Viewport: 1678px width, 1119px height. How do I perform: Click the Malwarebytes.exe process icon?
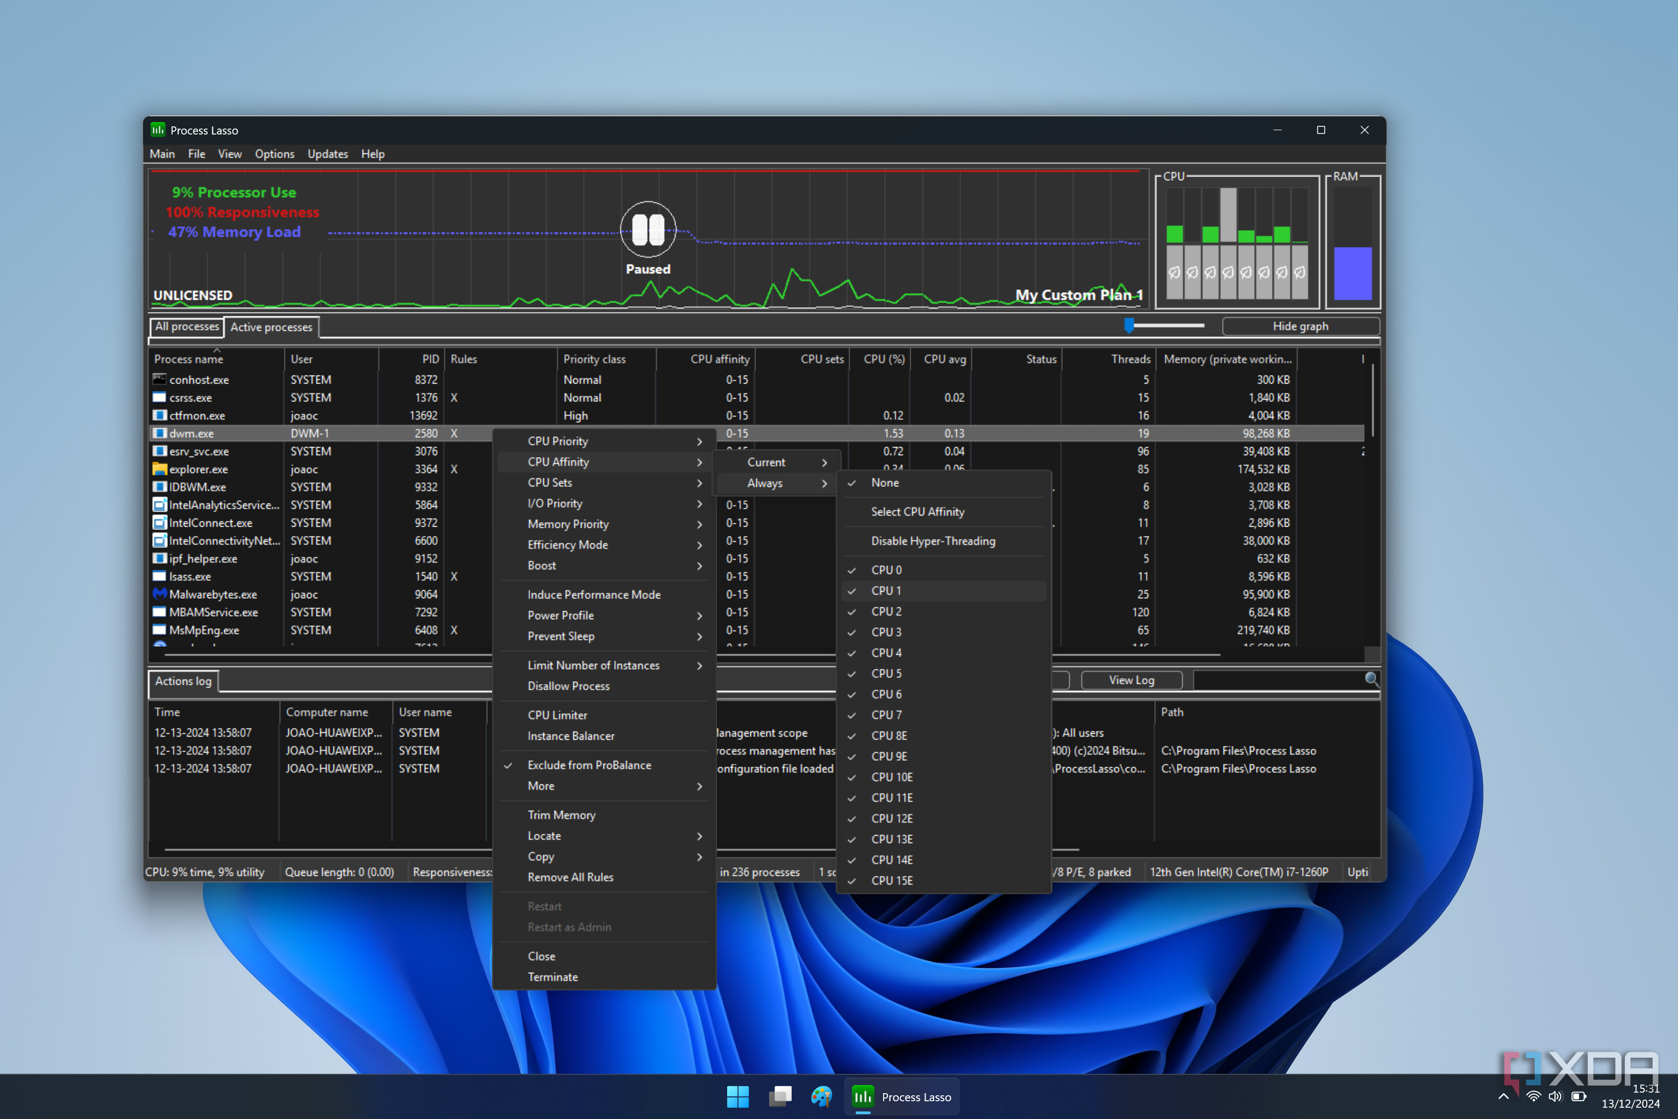point(159,594)
